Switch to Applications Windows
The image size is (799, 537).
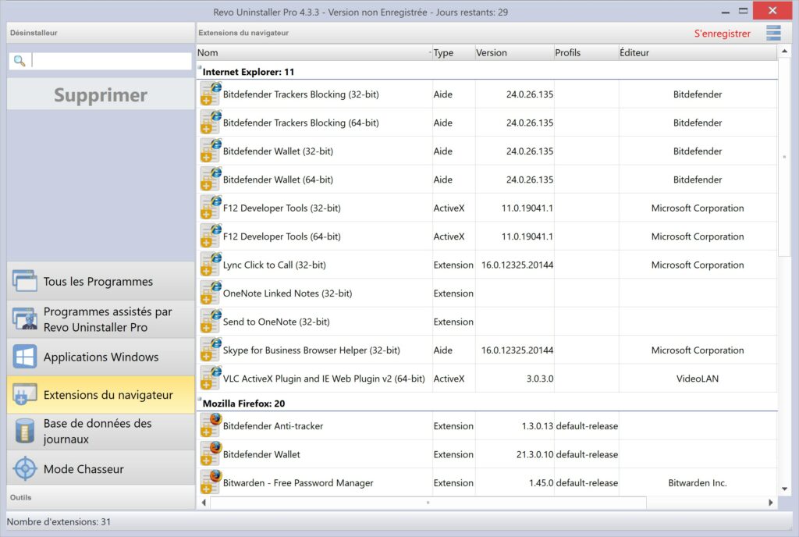101,357
